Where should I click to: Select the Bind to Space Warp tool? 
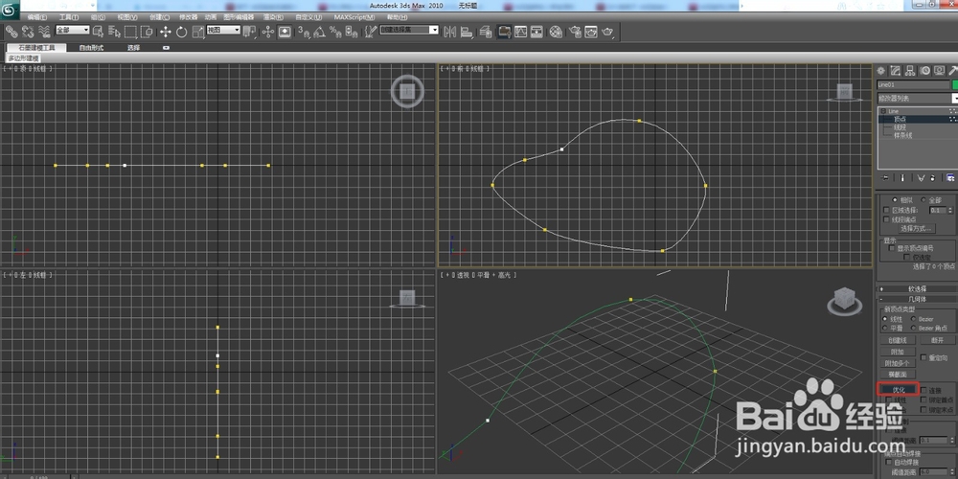(44, 32)
